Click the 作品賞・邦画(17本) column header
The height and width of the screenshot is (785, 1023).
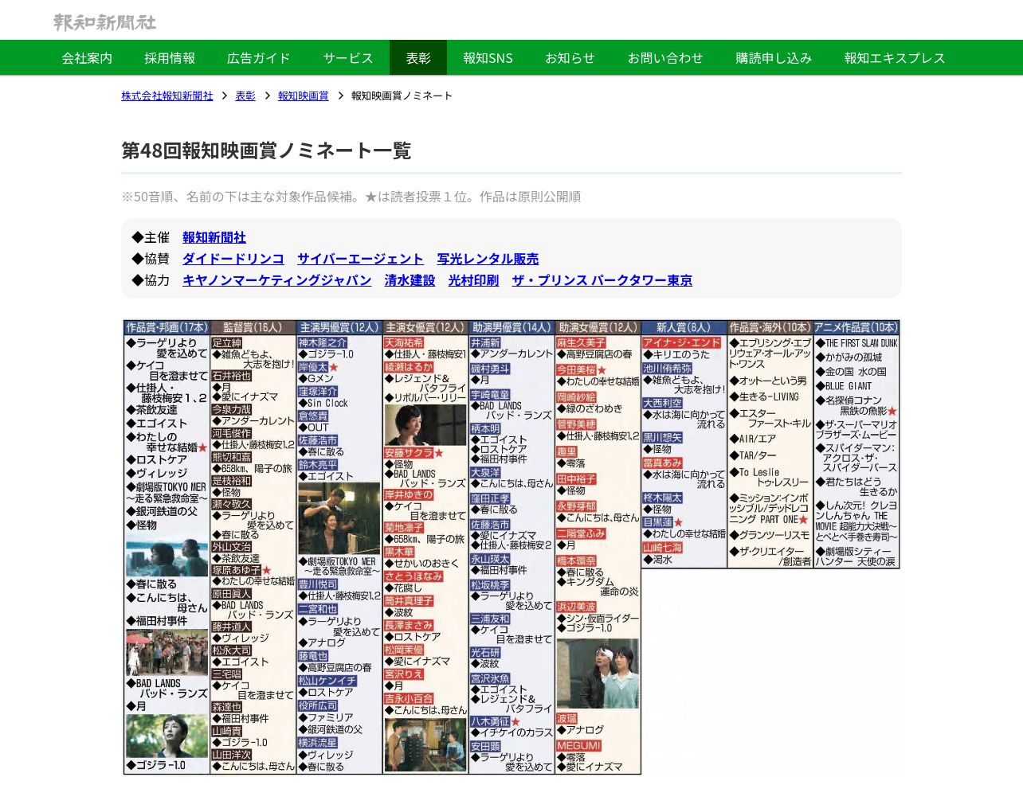point(167,328)
